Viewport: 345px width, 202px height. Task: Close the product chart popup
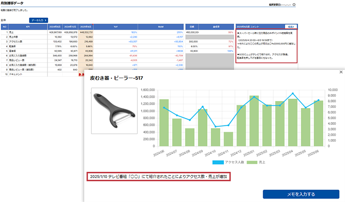tap(340, 72)
